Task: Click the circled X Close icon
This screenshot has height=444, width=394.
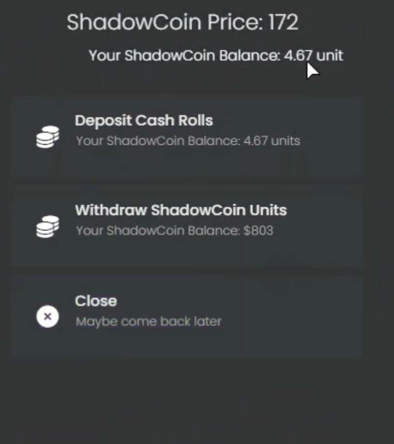Action: pyautogui.click(x=48, y=316)
